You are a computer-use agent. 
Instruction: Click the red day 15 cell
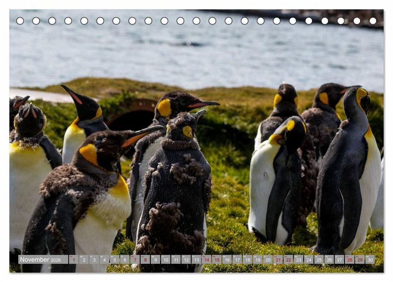coord(217,259)
